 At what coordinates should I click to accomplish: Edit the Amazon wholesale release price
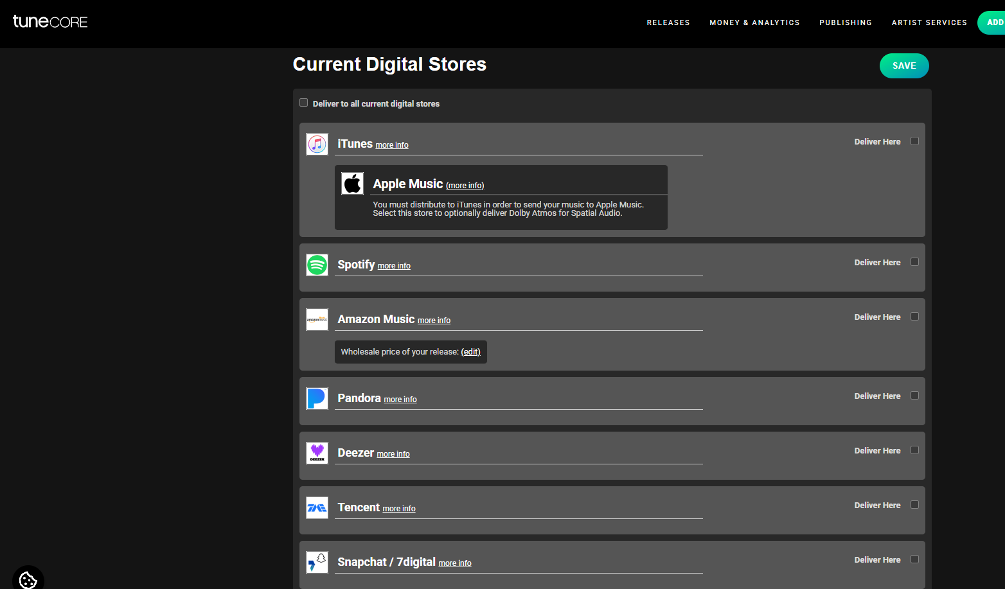tap(470, 352)
